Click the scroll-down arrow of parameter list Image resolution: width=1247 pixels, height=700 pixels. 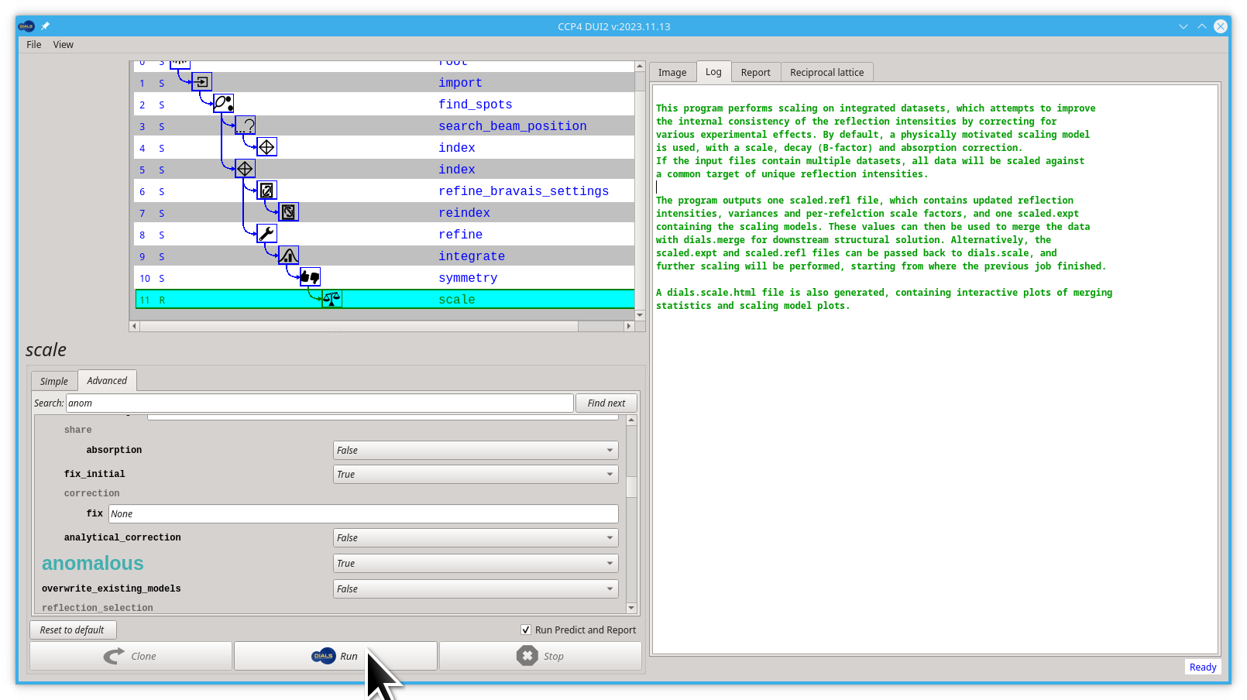(631, 608)
